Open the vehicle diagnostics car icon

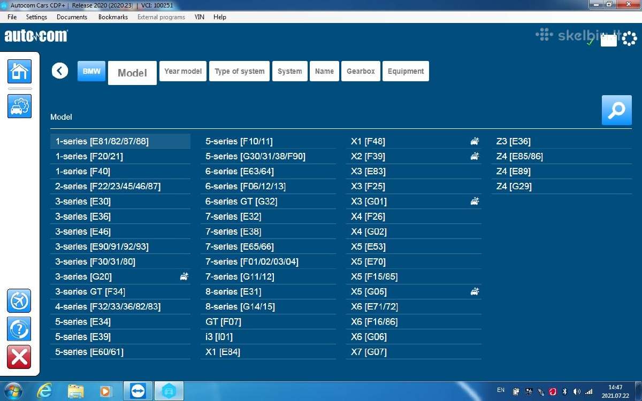point(20,106)
